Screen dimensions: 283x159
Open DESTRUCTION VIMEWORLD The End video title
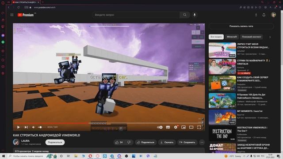(252, 129)
